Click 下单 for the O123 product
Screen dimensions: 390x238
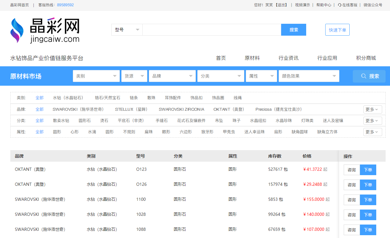click(368, 170)
